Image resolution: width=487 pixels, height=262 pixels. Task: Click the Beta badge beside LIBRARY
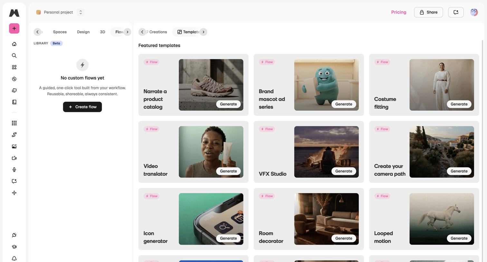coord(56,43)
